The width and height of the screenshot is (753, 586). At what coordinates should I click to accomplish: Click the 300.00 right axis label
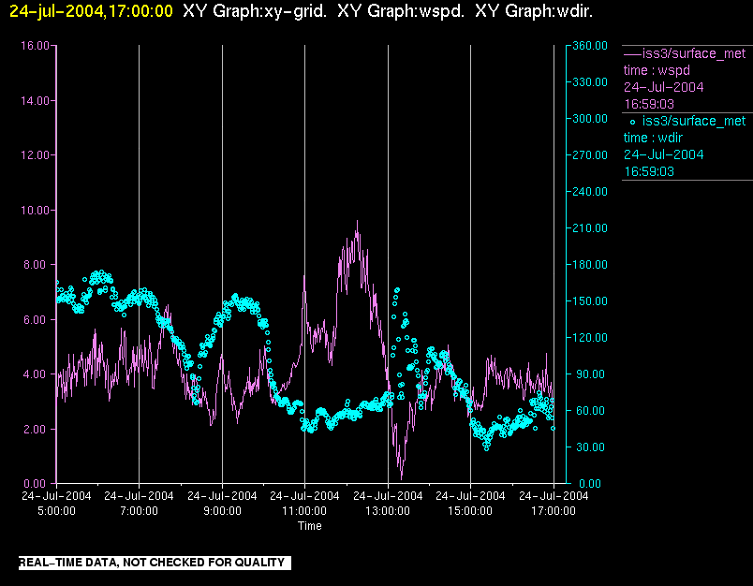tap(590, 119)
